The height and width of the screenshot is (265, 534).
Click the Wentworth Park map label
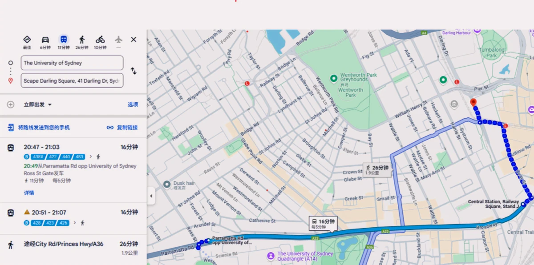coord(351,92)
